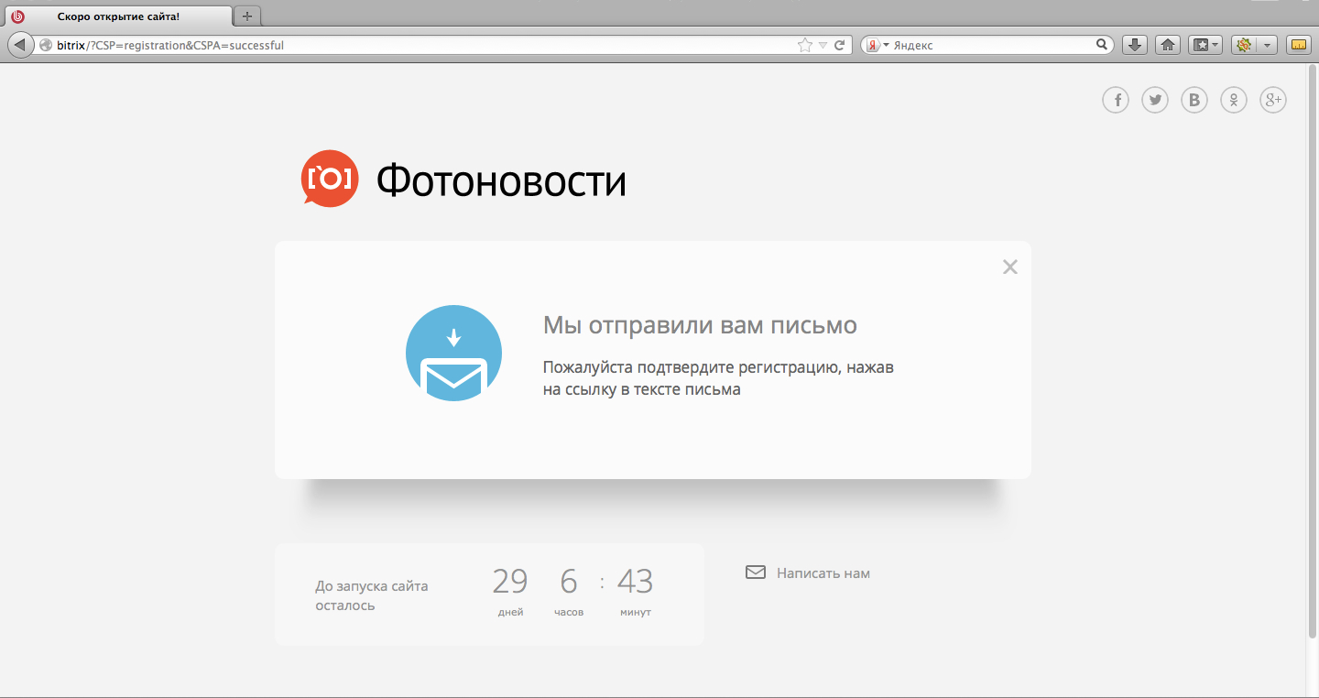This screenshot has height=698, width=1319.
Task: Close the email confirmation message box
Action: (x=1009, y=267)
